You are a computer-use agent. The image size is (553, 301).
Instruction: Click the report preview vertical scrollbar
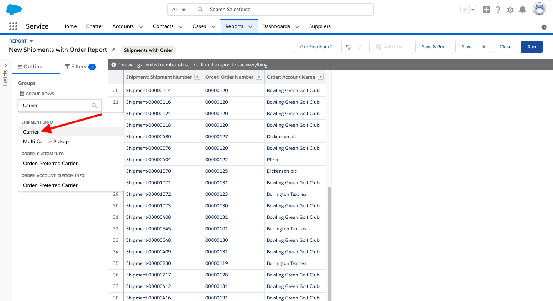coord(329,244)
